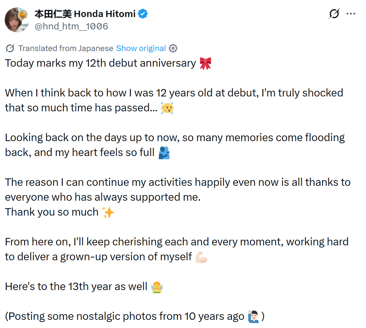The image size is (366, 328).
Task: Click the shocked shaking face emoji
Action: pyautogui.click(x=167, y=108)
